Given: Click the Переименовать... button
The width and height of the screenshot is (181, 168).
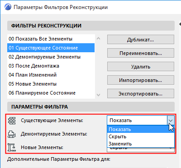Looking at the screenshot, I should point(141,53).
